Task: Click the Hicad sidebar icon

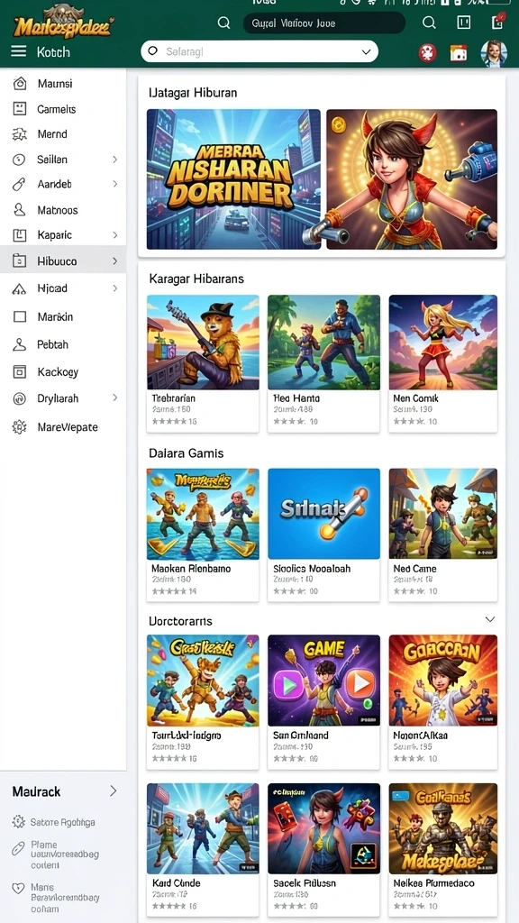Action: tap(20, 288)
